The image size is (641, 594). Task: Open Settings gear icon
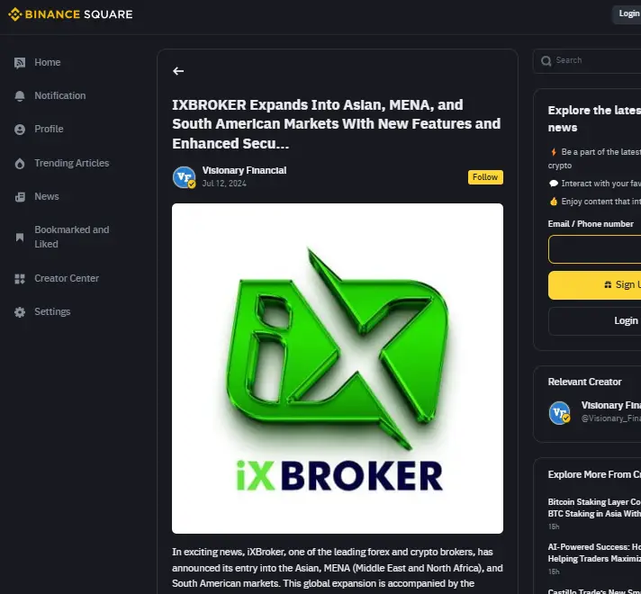(x=20, y=312)
